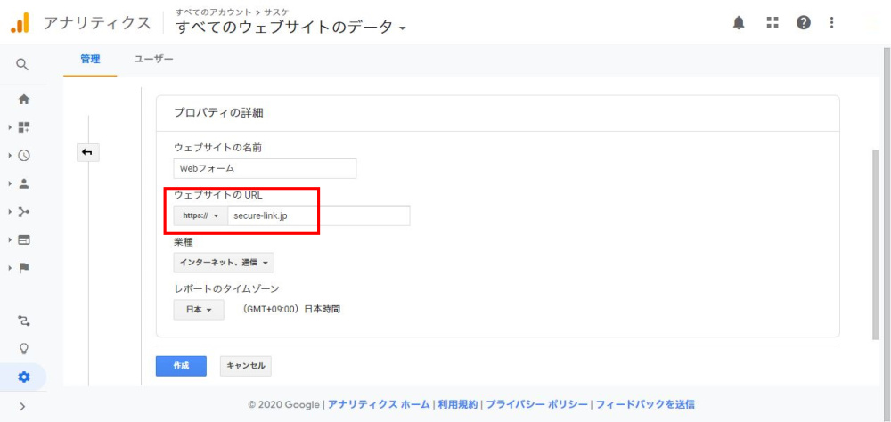Open the Discover lightbulb icon

click(24, 348)
